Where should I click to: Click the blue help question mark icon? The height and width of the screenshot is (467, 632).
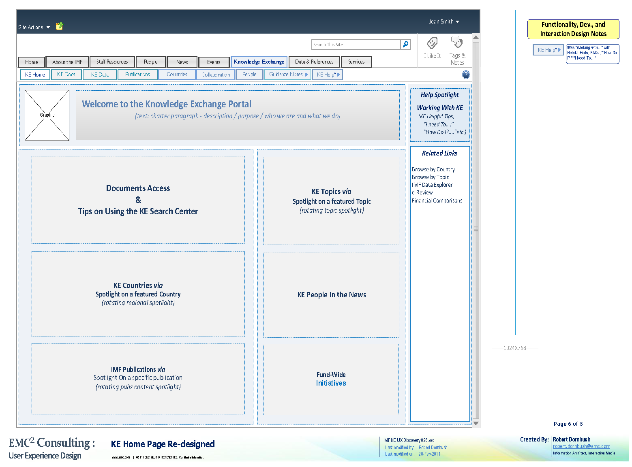tap(466, 75)
